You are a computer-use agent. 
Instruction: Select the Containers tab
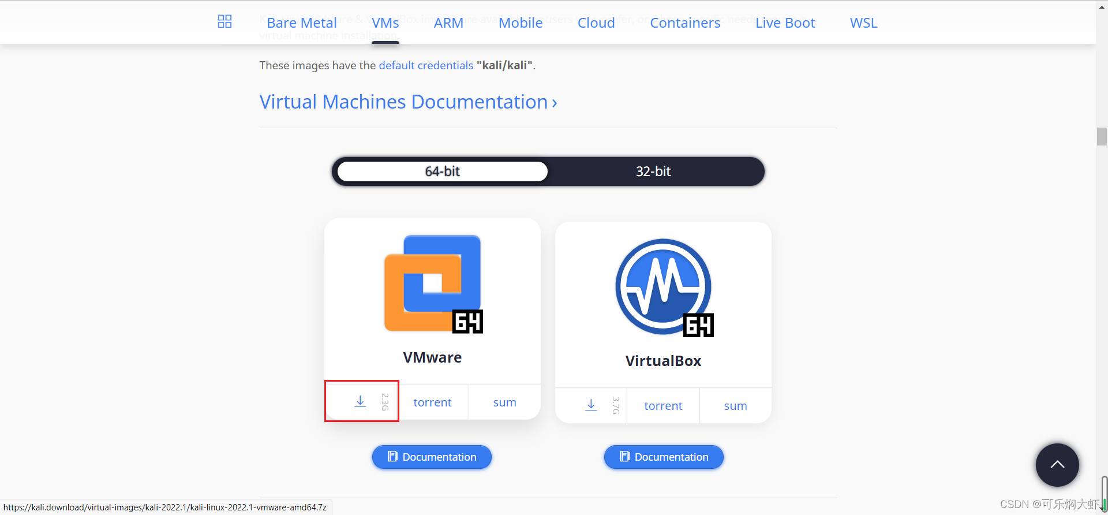tap(685, 23)
